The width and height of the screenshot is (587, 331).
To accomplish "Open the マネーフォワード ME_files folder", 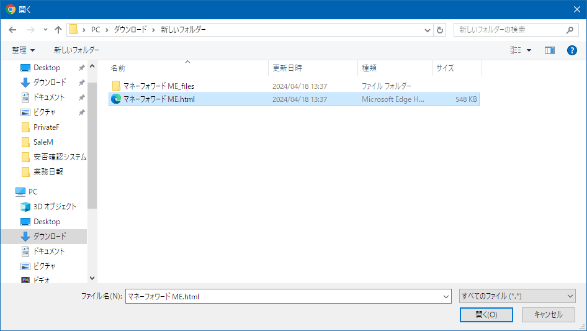I will pyautogui.click(x=158, y=86).
